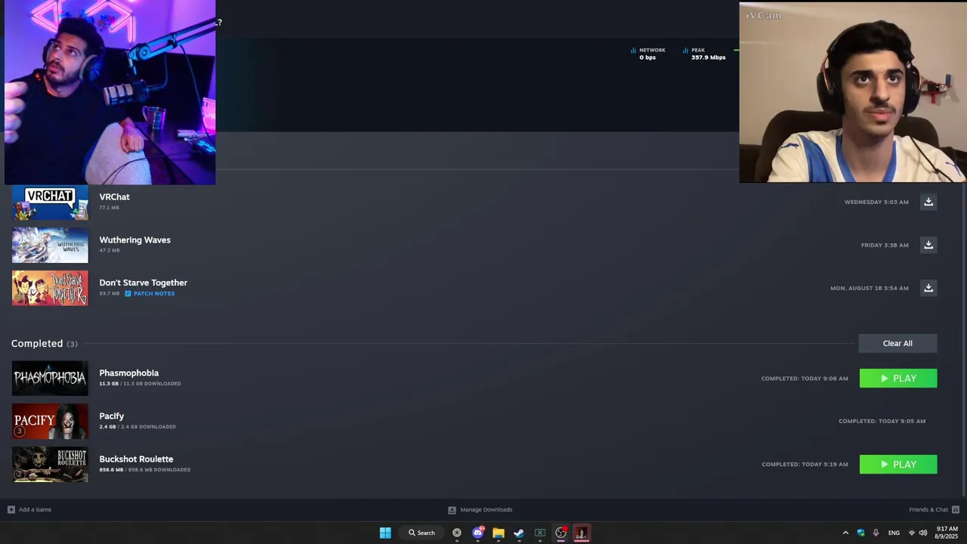The height and width of the screenshot is (544, 967).
Task: Open Discord from the taskbar
Action: (477, 533)
